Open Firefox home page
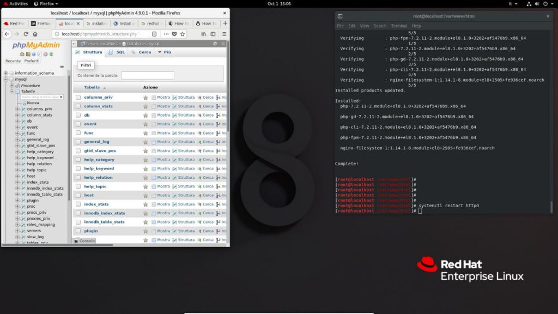Viewport: 558px width, 314px height. point(35,34)
